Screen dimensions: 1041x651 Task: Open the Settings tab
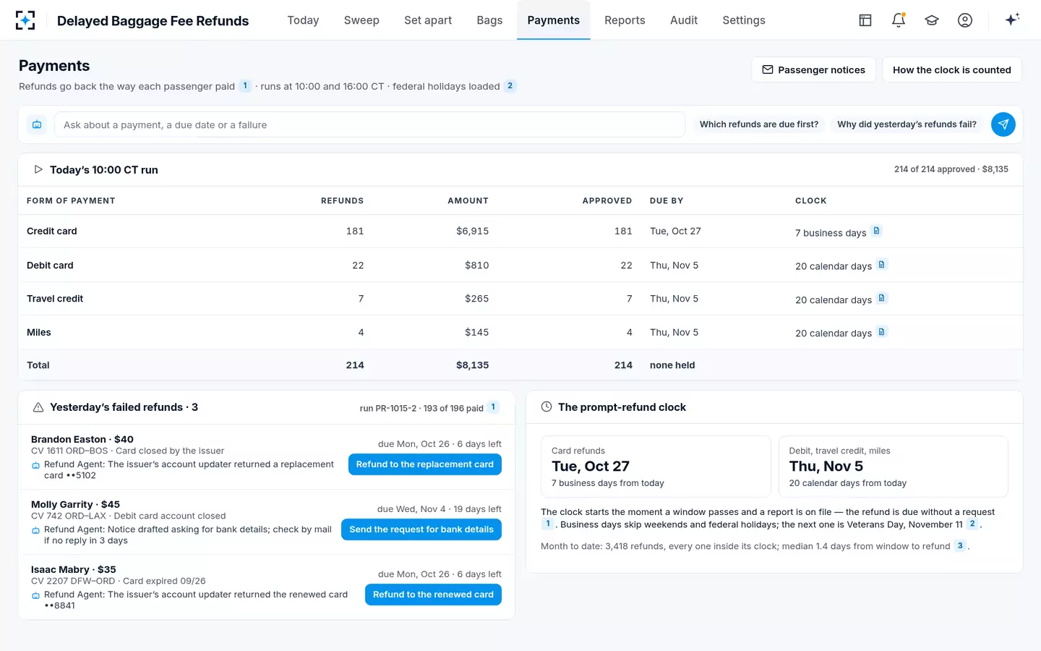pyautogui.click(x=744, y=20)
